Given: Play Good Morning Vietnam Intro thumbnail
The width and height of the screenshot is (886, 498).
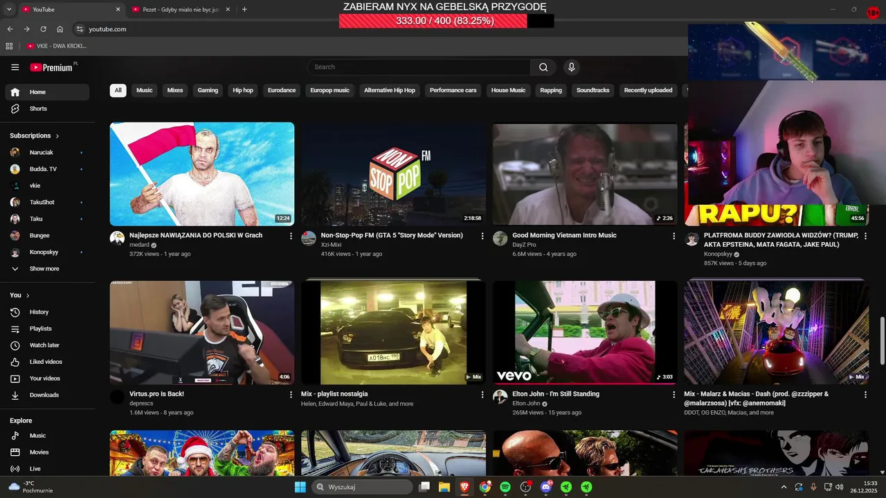Looking at the screenshot, I should 585,174.
